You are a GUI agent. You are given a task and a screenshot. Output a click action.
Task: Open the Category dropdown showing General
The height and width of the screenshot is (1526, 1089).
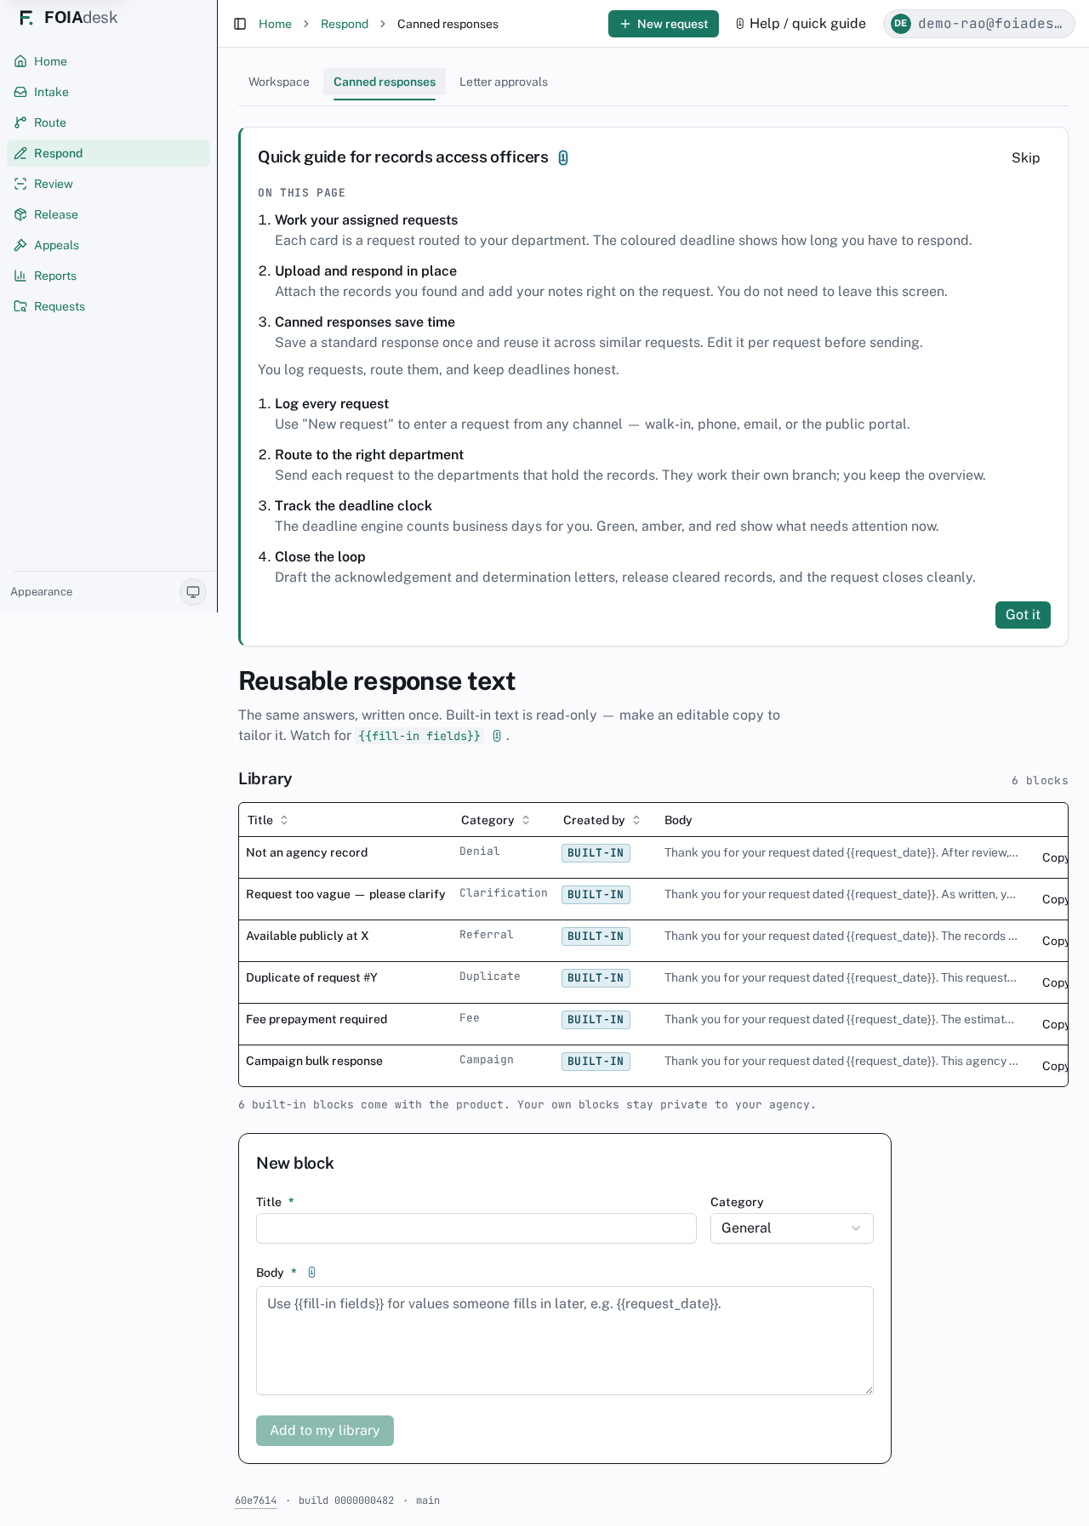[792, 1228]
